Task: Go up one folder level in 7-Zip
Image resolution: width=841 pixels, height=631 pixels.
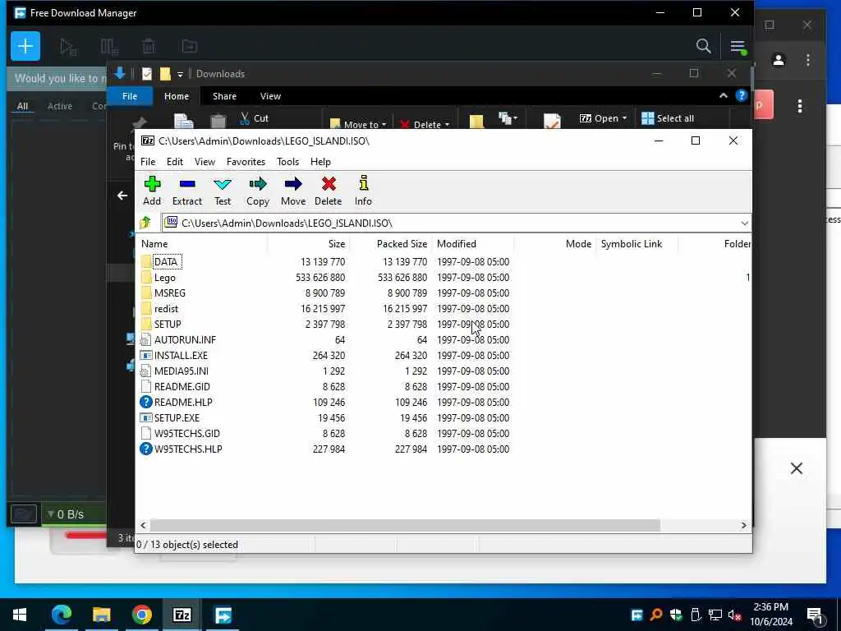Action: click(x=145, y=223)
